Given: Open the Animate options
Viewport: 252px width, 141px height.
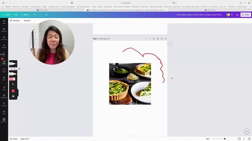Looking at the screenshot, I should (15, 21).
